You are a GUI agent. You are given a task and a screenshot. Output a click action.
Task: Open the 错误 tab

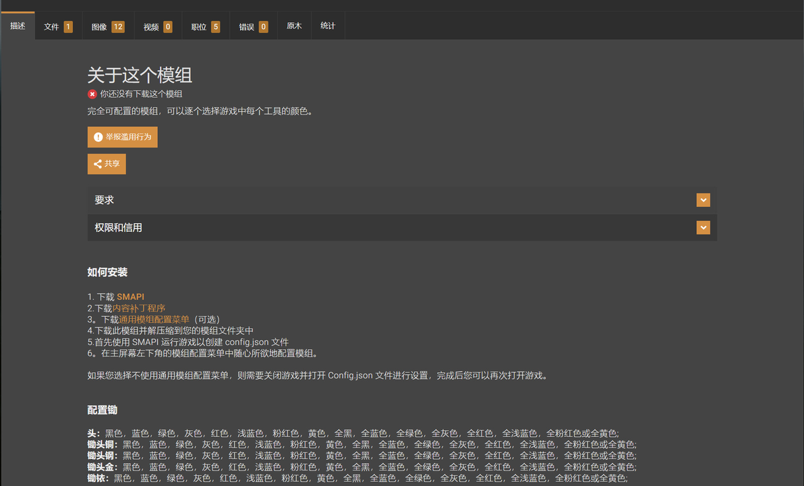point(254,27)
